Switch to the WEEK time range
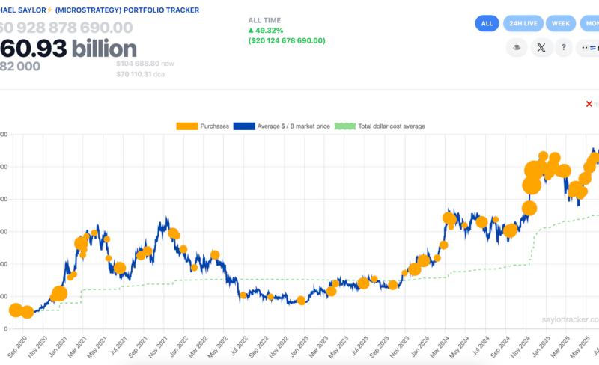The image size is (599, 365). point(560,24)
